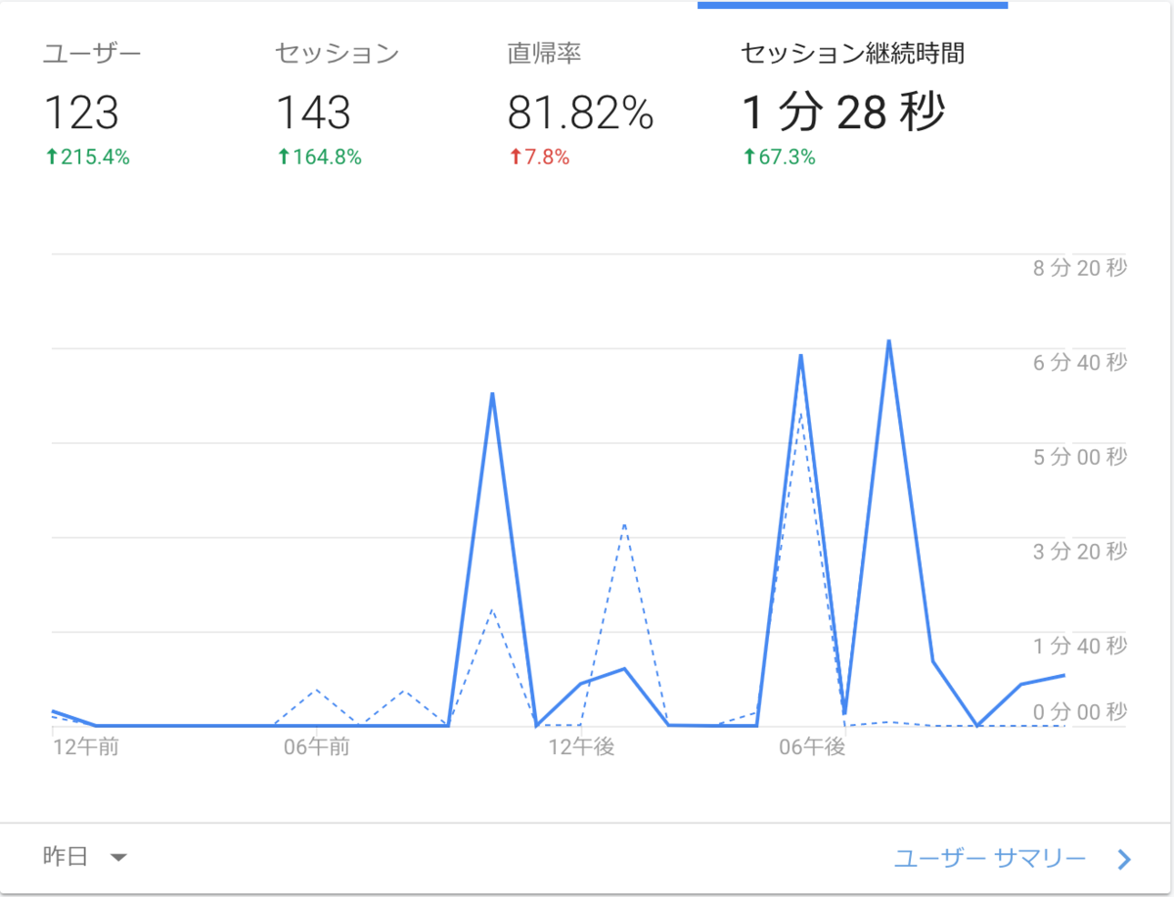The image size is (1174, 897).
Task: Click the 123 users value
Action: point(81,113)
